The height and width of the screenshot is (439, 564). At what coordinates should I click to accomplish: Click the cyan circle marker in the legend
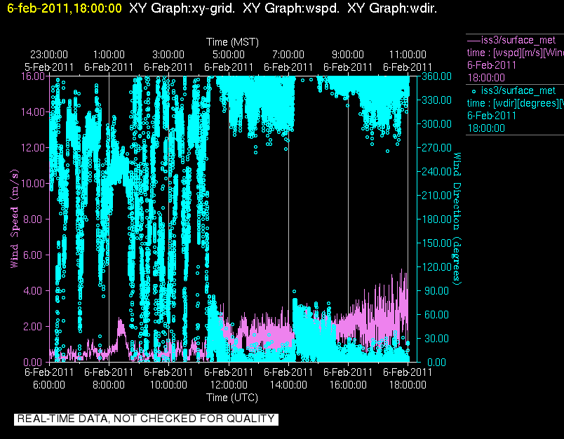[x=474, y=91]
